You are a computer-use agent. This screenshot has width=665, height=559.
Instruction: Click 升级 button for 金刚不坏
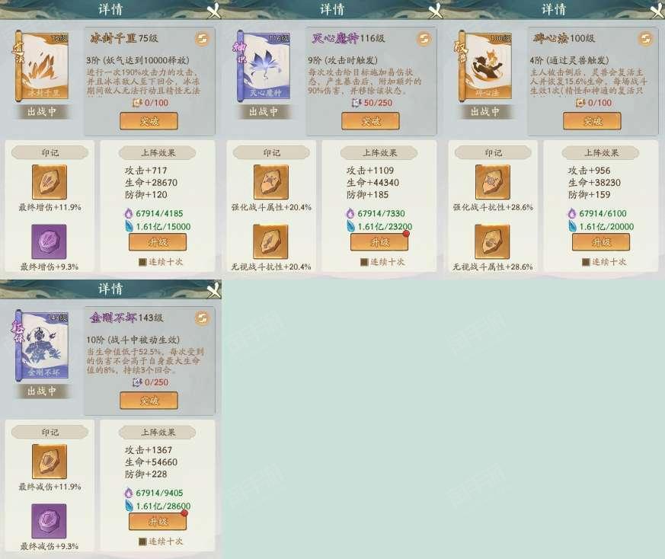point(158,522)
